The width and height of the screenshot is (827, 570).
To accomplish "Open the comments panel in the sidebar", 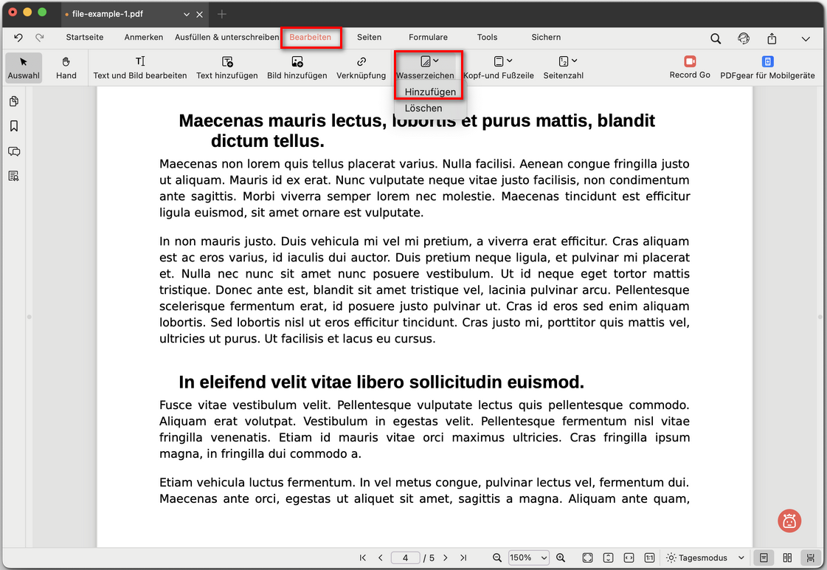I will click(14, 151).
